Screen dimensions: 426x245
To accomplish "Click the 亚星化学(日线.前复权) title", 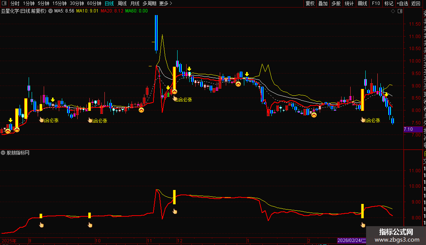I will (24, 11).
